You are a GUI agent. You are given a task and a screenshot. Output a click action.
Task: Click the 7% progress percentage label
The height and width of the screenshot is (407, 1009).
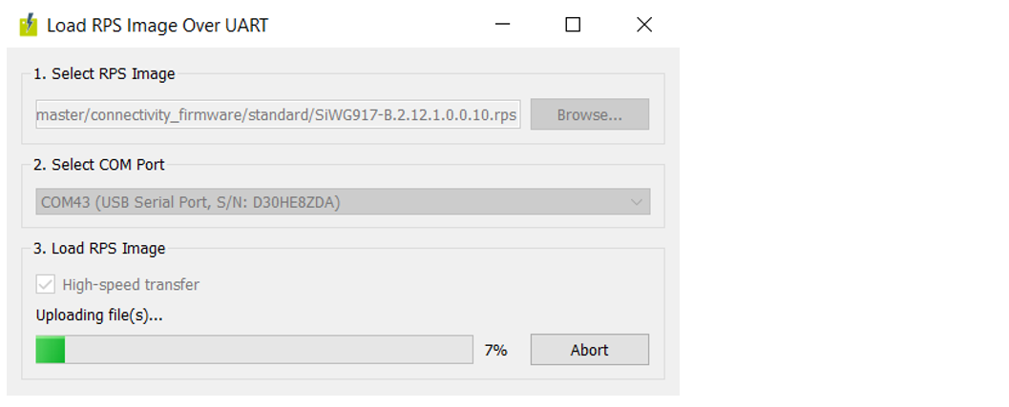click(495, 351)
